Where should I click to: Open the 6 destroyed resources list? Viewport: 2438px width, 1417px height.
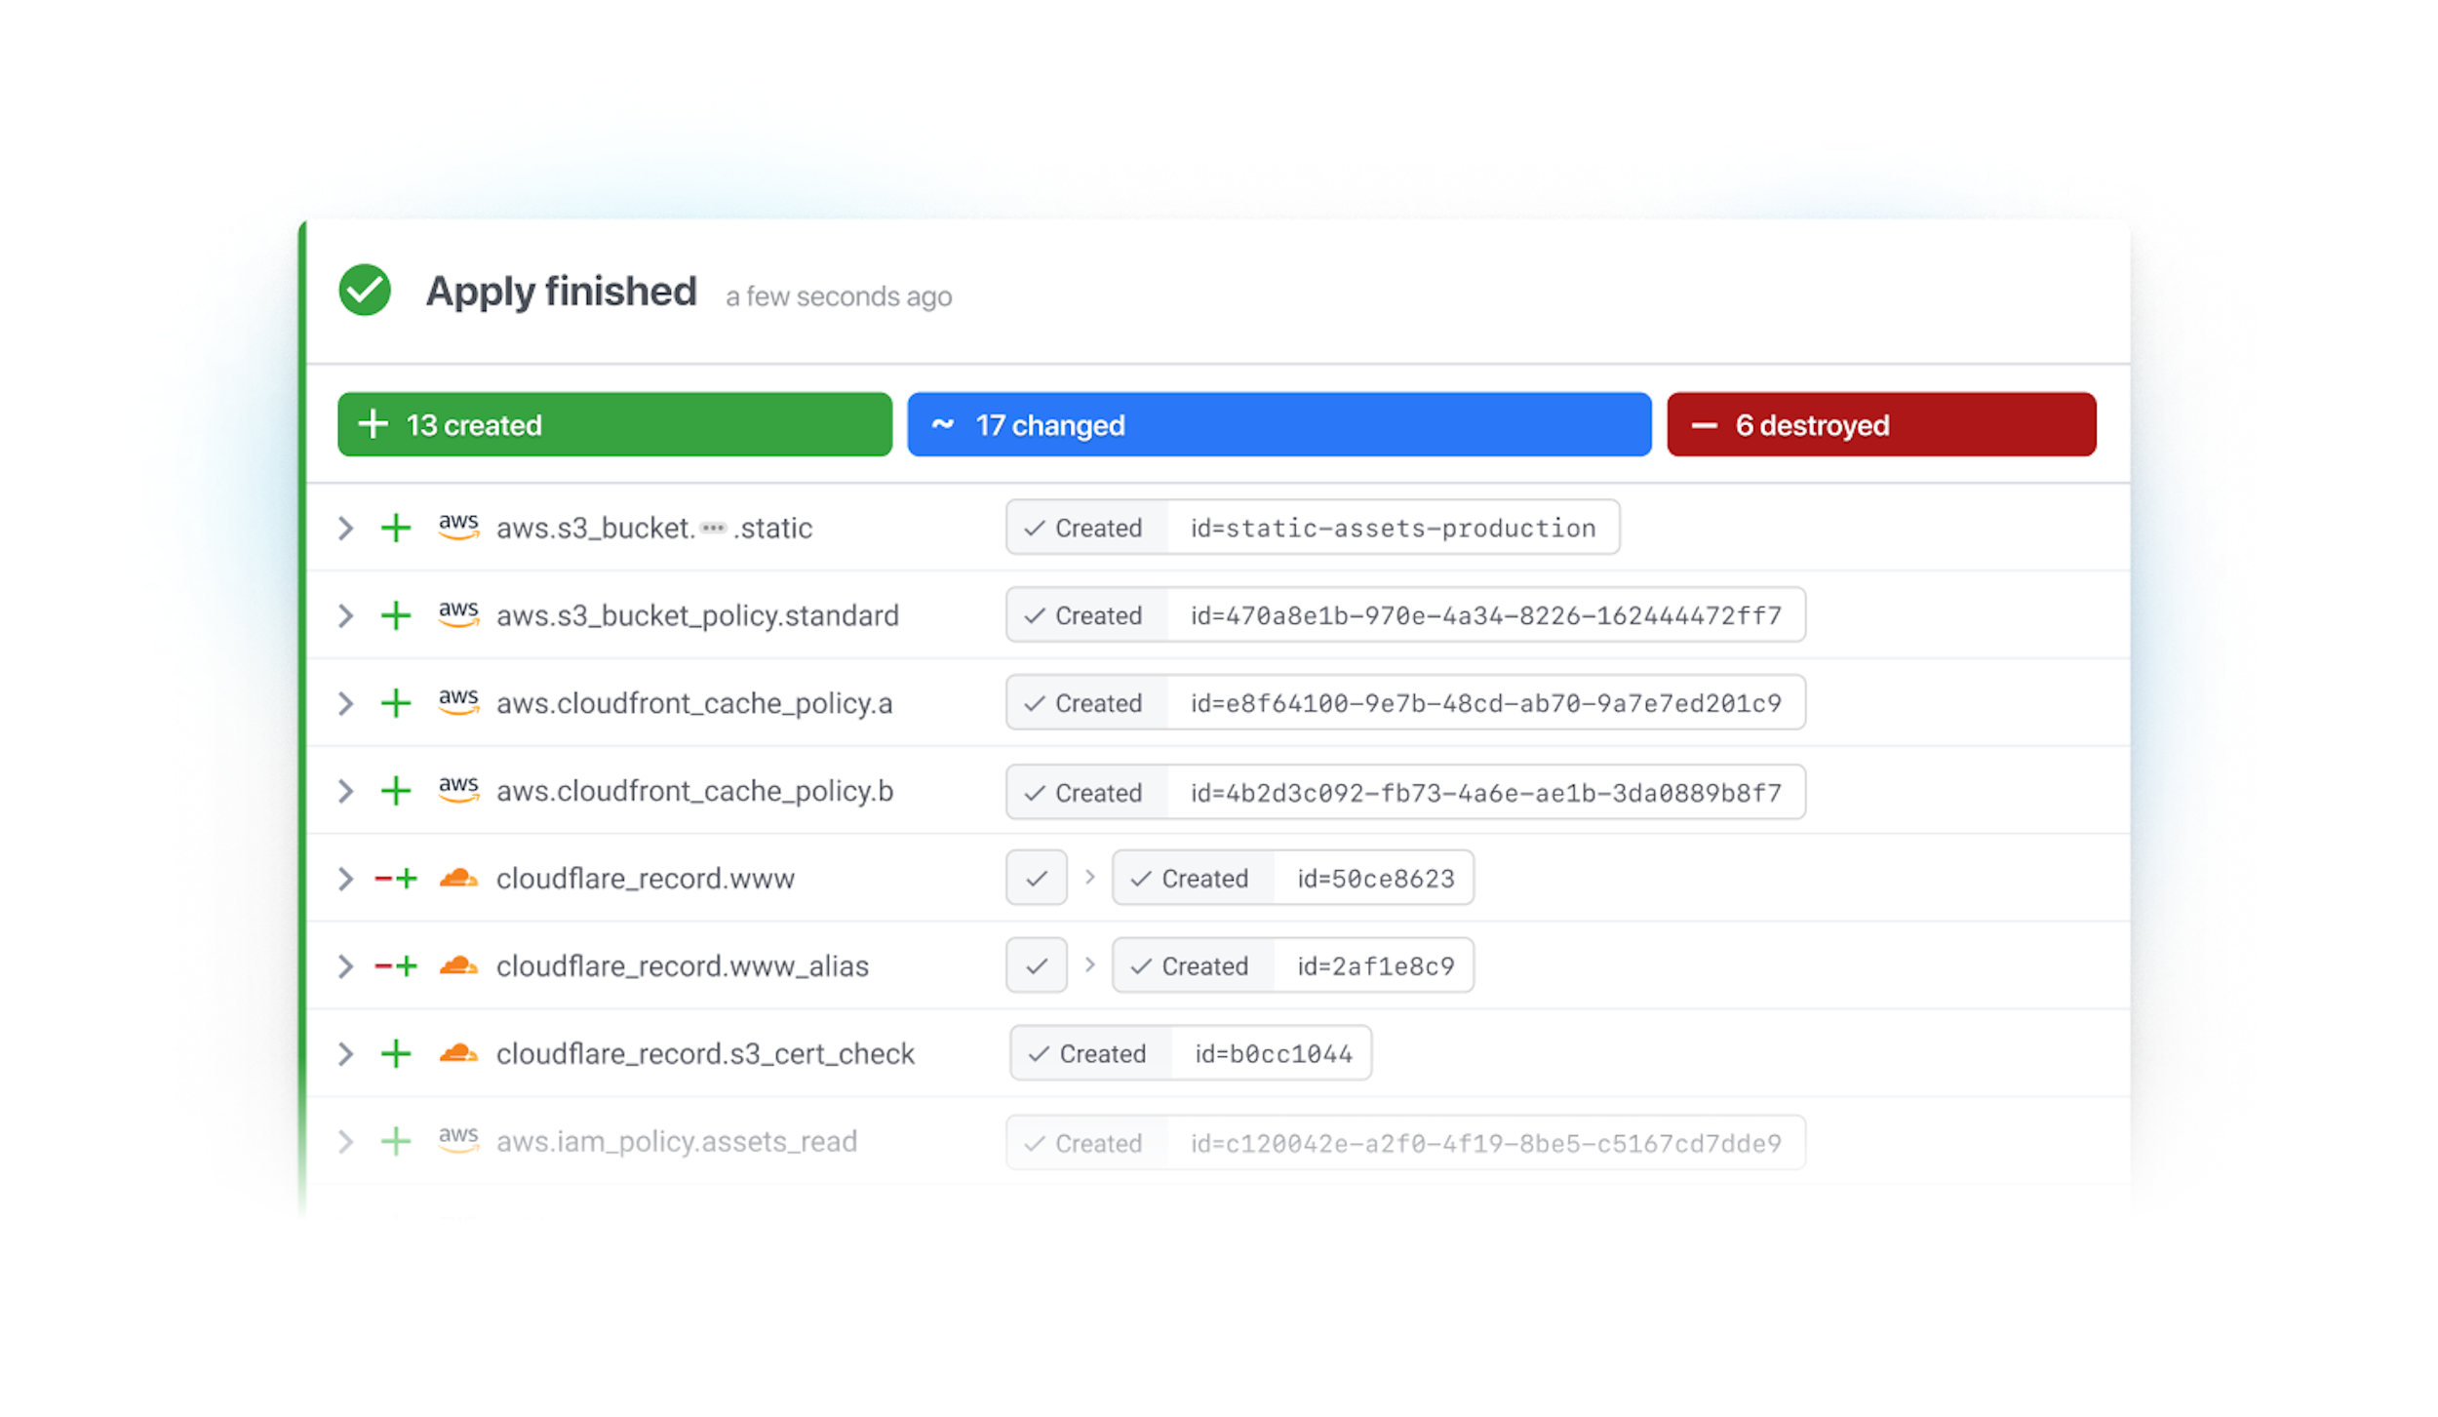(x=1880, y=424)
